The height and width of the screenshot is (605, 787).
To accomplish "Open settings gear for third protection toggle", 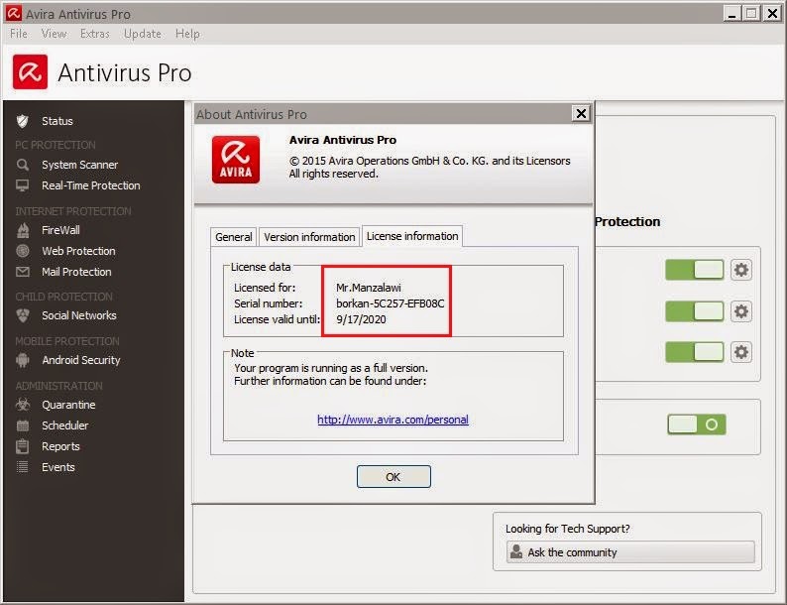I will [x=740, y=352].
